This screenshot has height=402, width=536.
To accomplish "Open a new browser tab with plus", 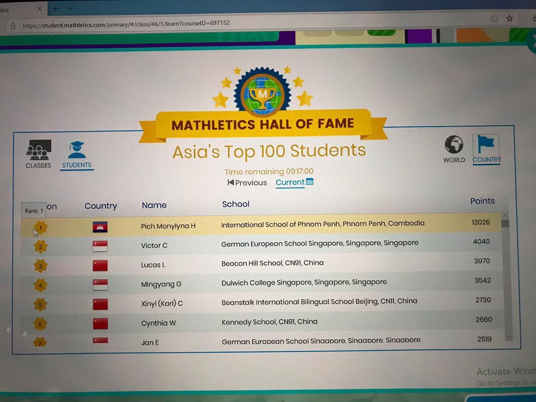I will [55, 8].
